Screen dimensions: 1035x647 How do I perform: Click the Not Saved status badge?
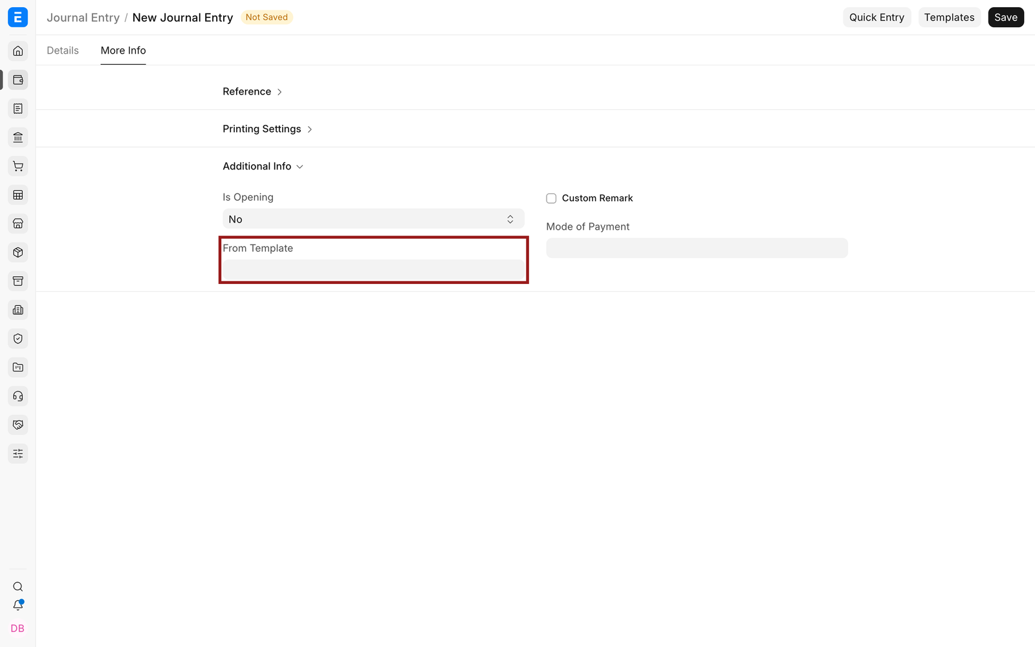(x=267, y=17)
